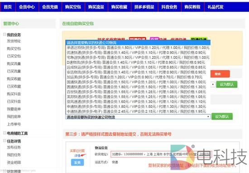Viewport: 249px width, 173px height.
Task: Open 购买流量 in the top bar
Action: [x=96, y=7]
